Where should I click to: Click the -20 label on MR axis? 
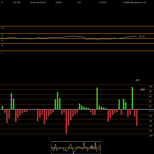(x=150, y=116)
